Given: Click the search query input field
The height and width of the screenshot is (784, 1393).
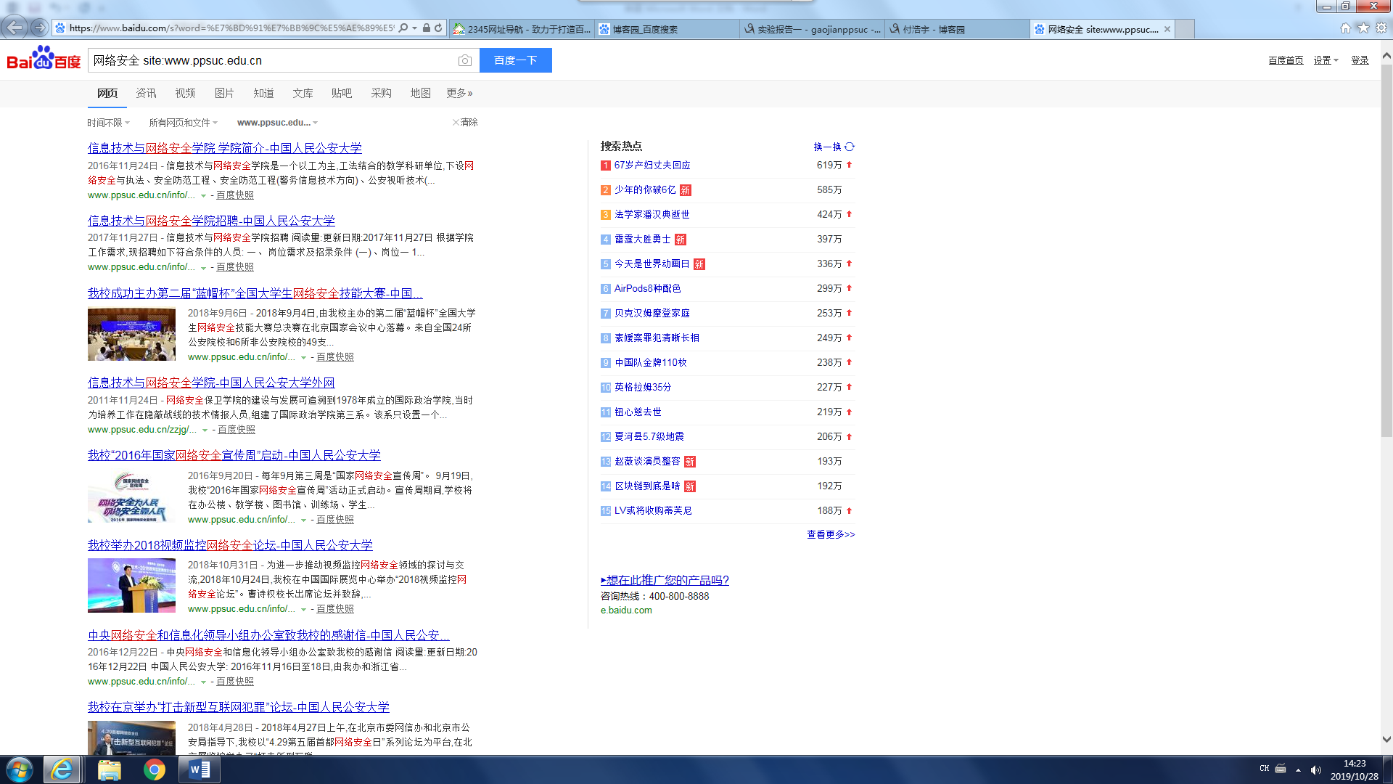Looking at the screenshot, I should tap(272, 61).
